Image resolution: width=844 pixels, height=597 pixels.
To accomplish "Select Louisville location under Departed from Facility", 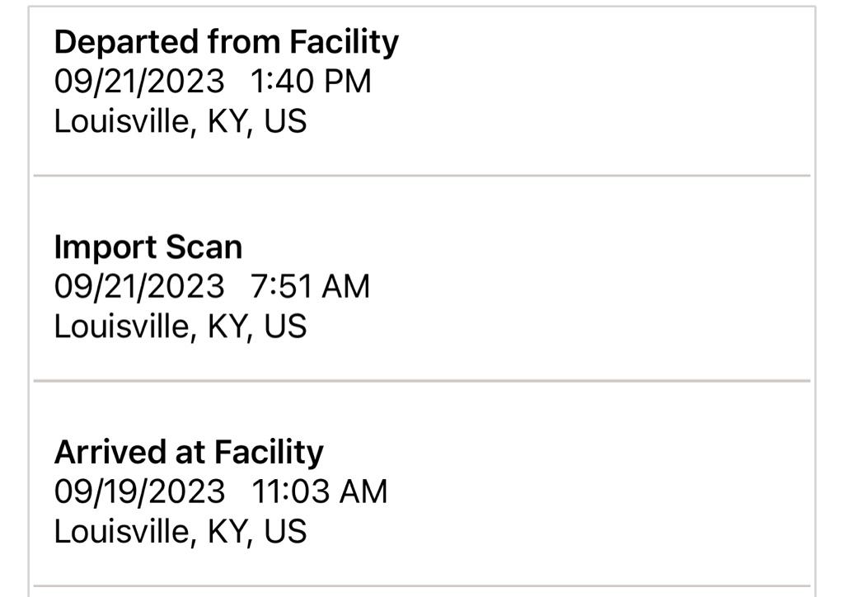I will click(x=181, y=121).
